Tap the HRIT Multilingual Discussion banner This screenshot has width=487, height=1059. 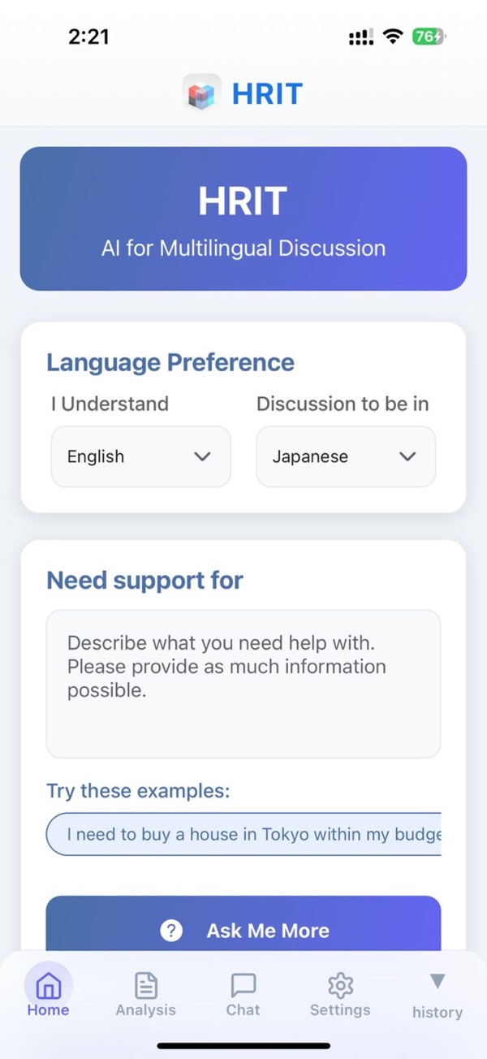point(243,218)
